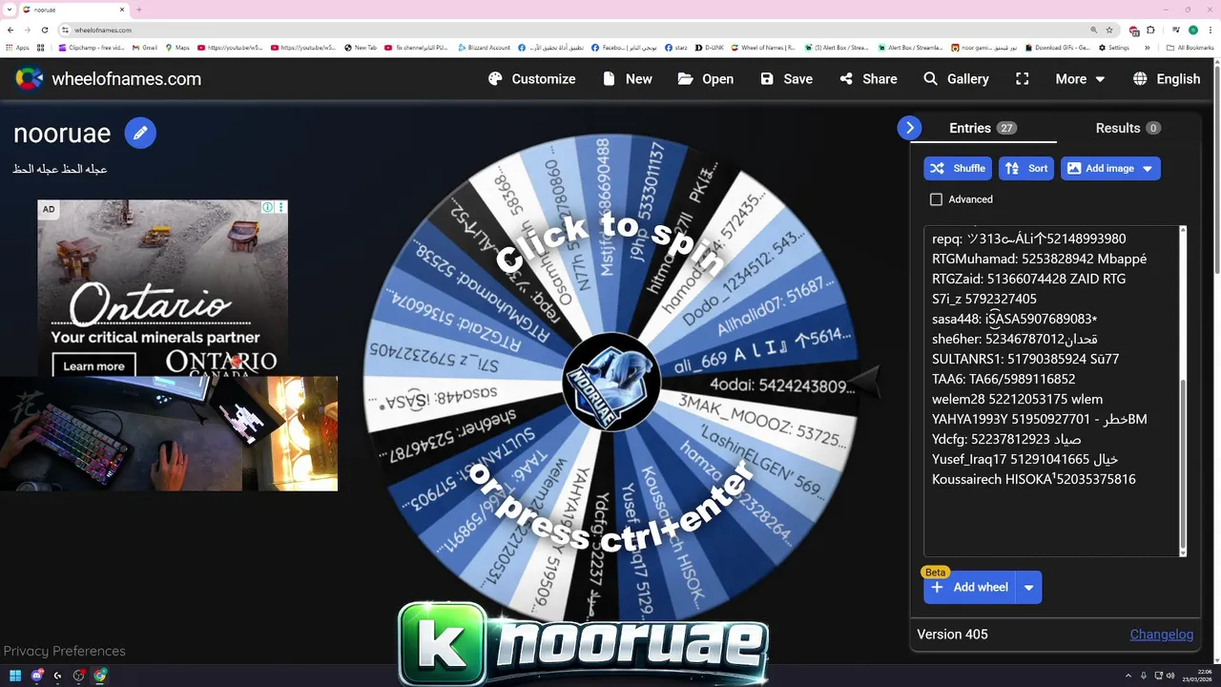Open the Changelog link
The image size is (1221, 687).
point(1162,635)
